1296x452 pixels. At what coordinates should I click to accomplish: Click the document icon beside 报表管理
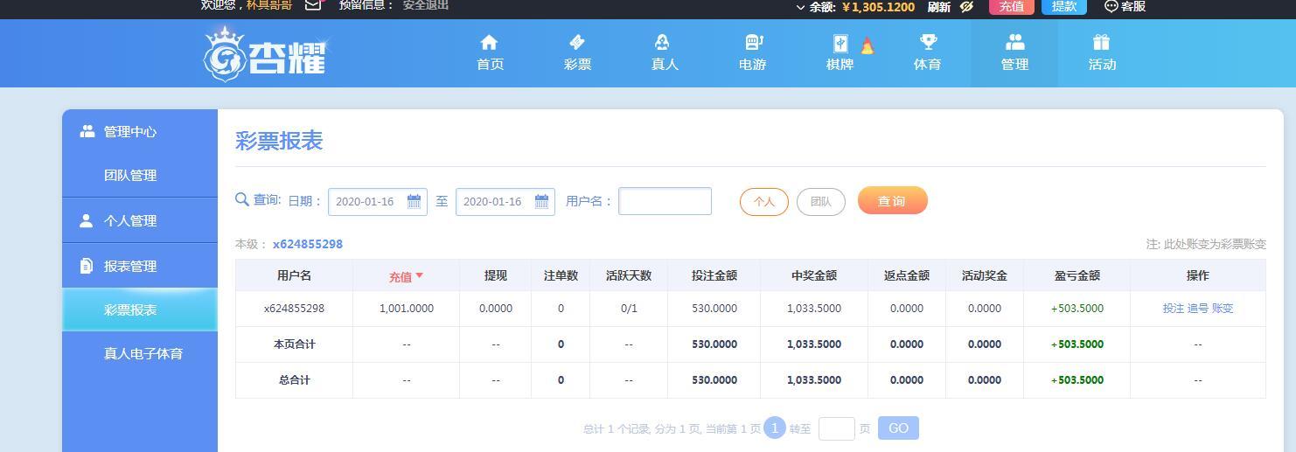(x=86, y=266)
